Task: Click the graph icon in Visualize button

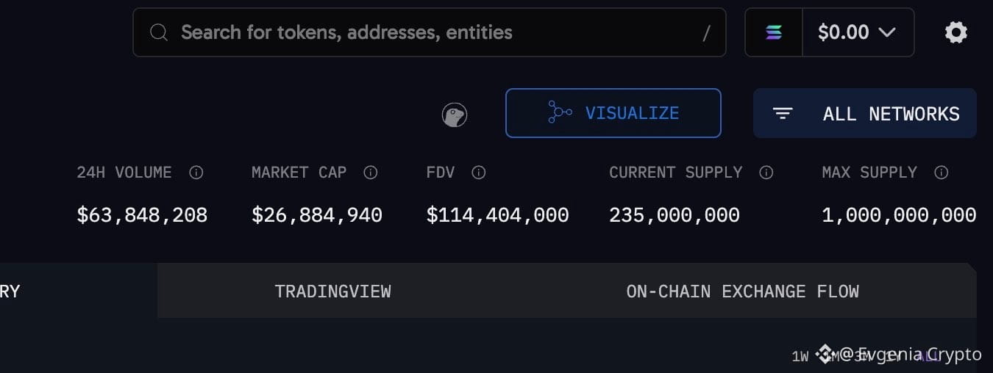Action: click(560, 112)
